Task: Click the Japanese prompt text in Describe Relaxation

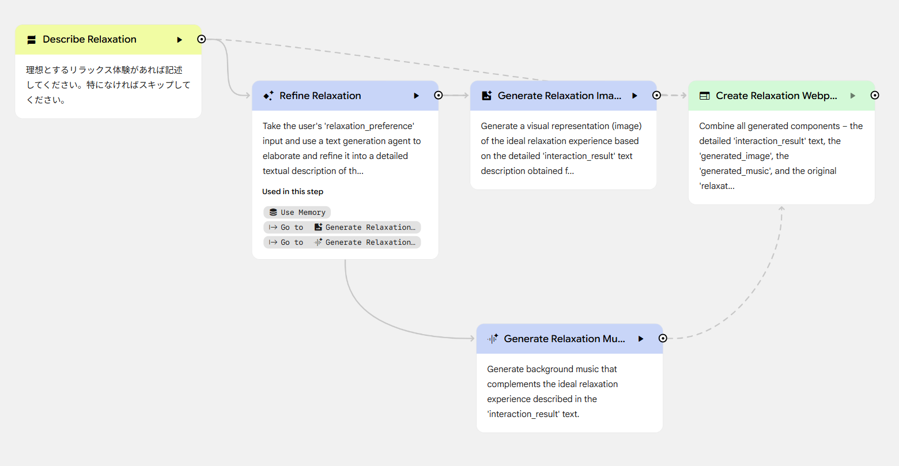Action: [x=108, y=85]
